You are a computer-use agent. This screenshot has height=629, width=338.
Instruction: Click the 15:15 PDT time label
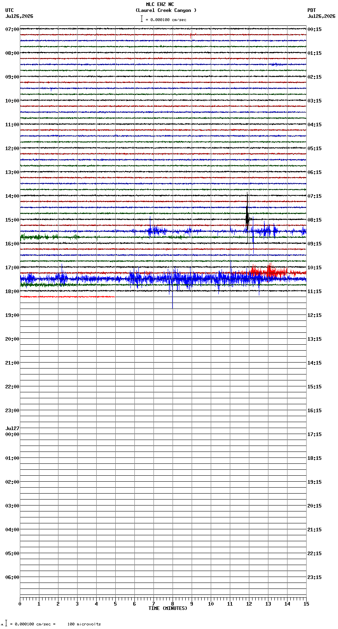pos(315,387)
